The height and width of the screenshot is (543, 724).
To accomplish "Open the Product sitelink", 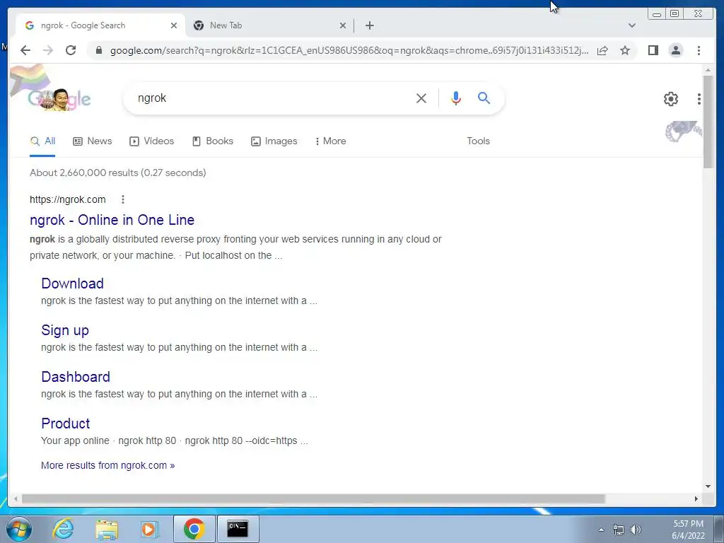I will pos(66,424).
